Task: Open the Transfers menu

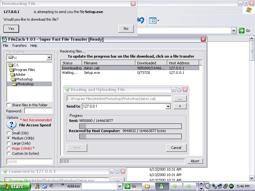Action: [x=19, y=46]
